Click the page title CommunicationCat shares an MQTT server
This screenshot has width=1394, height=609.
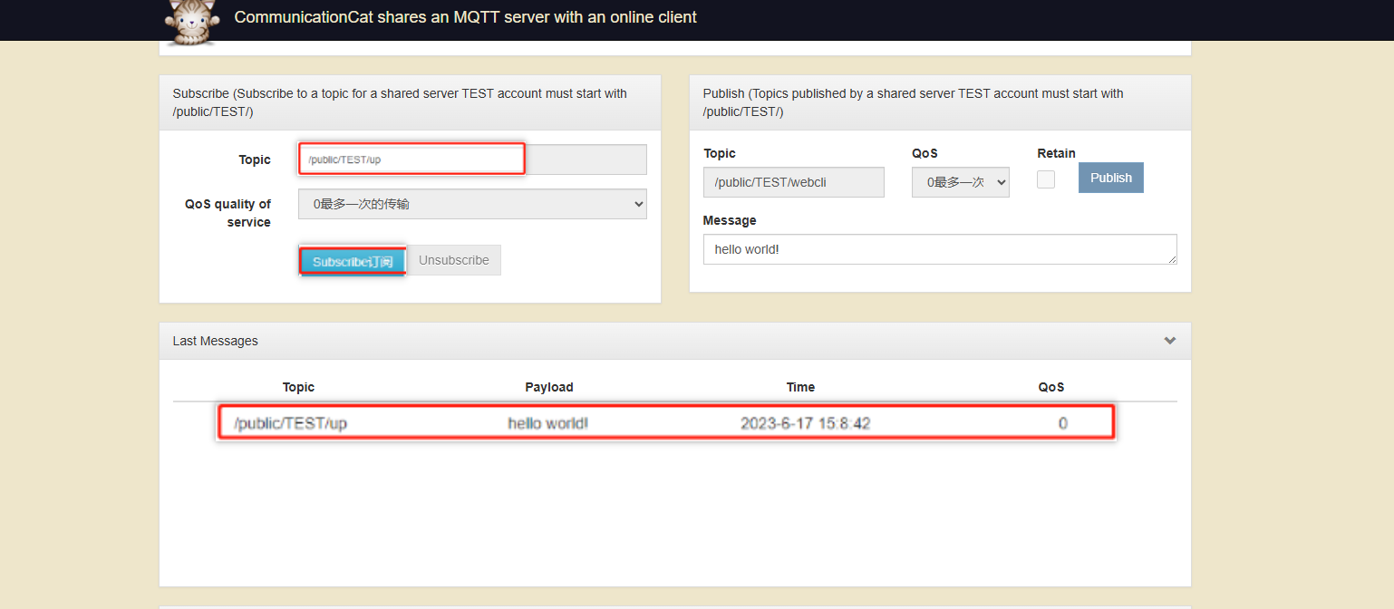coord(466,17)
